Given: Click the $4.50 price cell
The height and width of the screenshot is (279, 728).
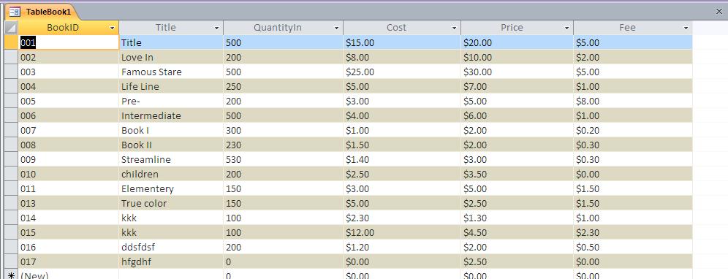Looking at the screenshot, I should point(517,232).
